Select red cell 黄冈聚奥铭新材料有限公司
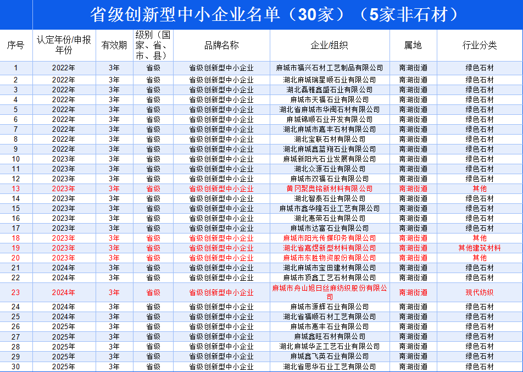 (x=330, y=189)
